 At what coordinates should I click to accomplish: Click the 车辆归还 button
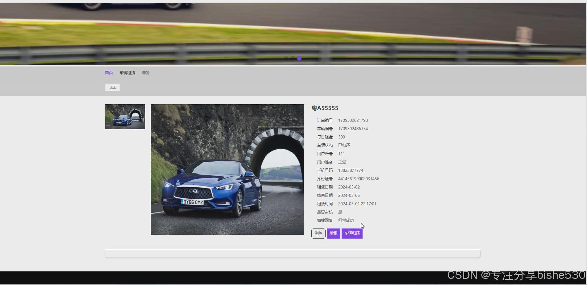point(352,233)
